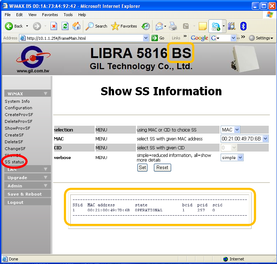Click the Google toolbar logo
This screenshot has height=264, width=277.
click(x=199, y=38)
